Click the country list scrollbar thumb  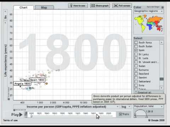[x=161, y=79]
